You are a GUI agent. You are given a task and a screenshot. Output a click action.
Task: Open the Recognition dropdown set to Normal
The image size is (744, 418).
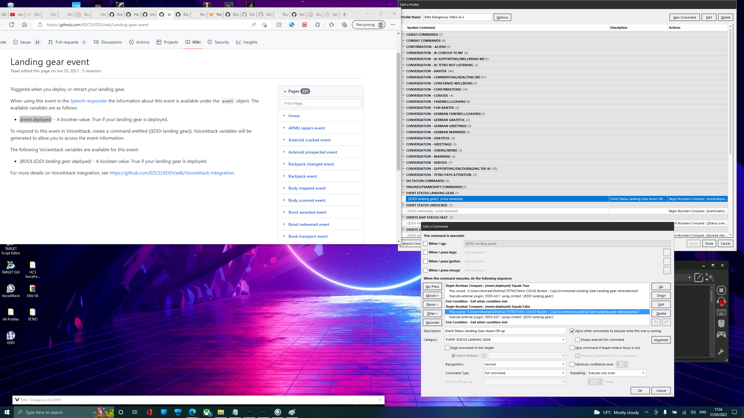pyautogui.click(x=525, y=364)
